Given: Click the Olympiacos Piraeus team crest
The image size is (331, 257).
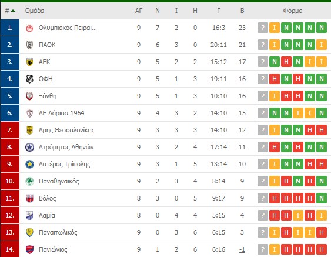Looking at the screenshot, I should (x=29, y=28).
